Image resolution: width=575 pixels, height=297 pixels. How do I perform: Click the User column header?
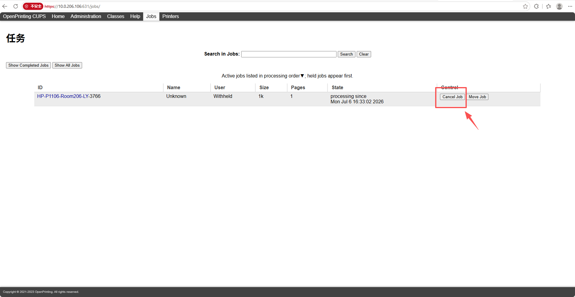coord(220,87)
